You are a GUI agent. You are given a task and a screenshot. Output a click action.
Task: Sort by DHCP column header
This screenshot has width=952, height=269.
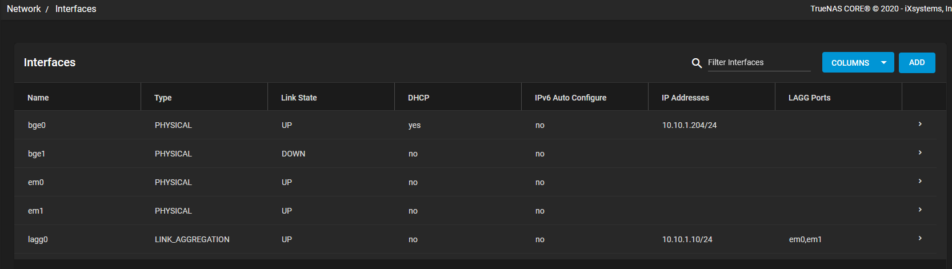pos(419,98)
